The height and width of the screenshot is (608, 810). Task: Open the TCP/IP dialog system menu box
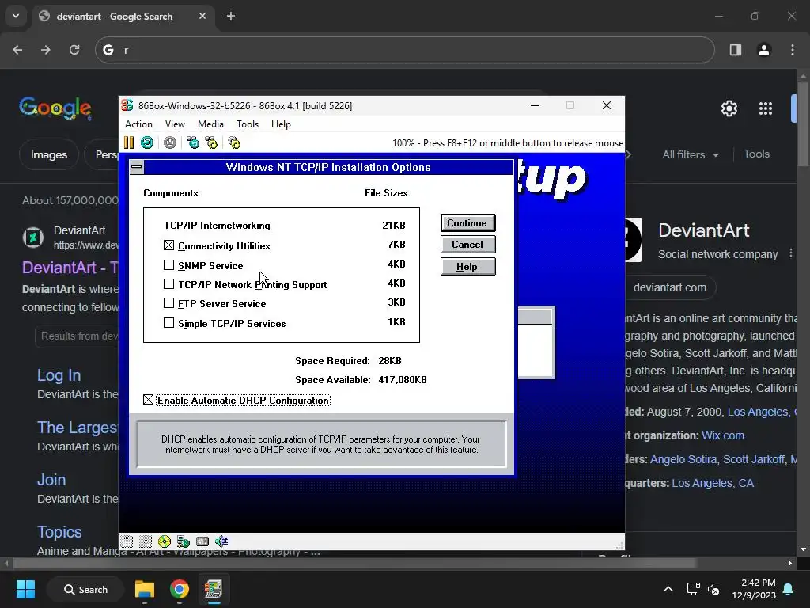click(x=136, y=167)
